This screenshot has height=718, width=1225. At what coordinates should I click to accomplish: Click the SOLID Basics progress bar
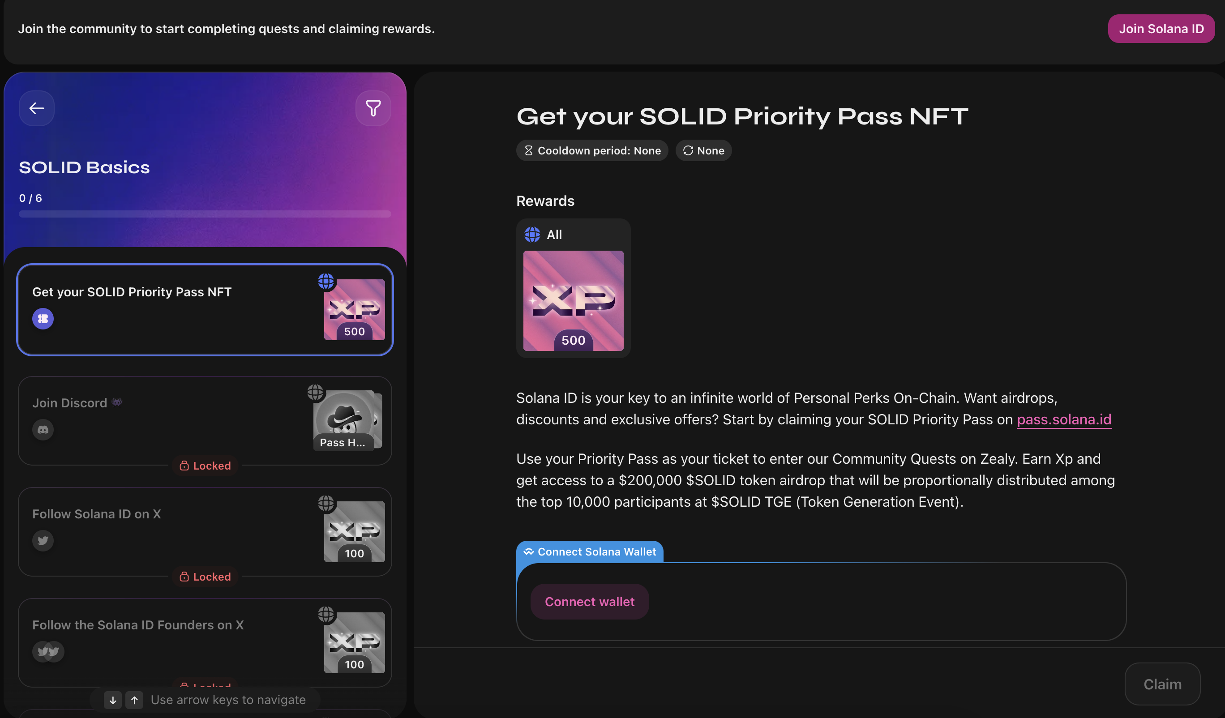pyautogui.click(x=205, y=214)
